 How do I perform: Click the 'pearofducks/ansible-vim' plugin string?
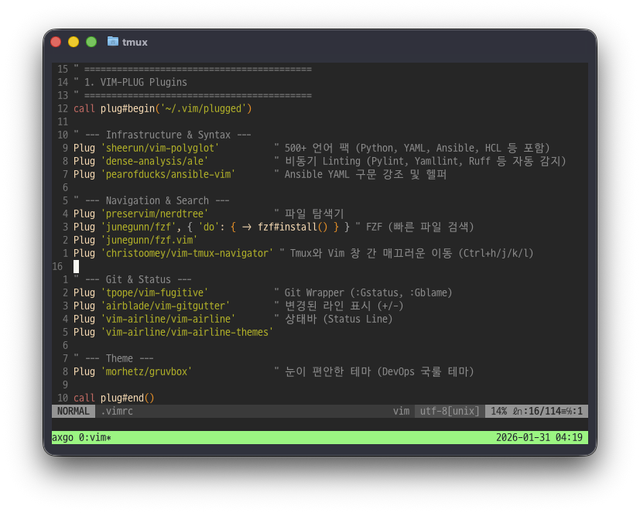point(168,174)
